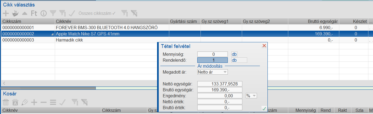Image resolution: width=373 pixels, height=114 pixels.
Task: Click the trash icon in Kosár toolbar
Action: [x=6, y=102]
